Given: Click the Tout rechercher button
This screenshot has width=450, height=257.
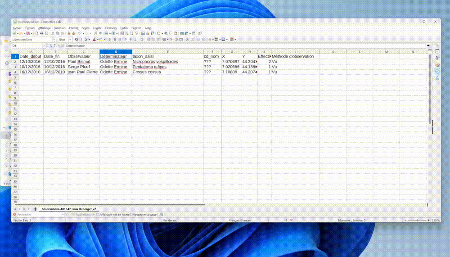Looking at the screenshot, I should [x=85, y=215].
